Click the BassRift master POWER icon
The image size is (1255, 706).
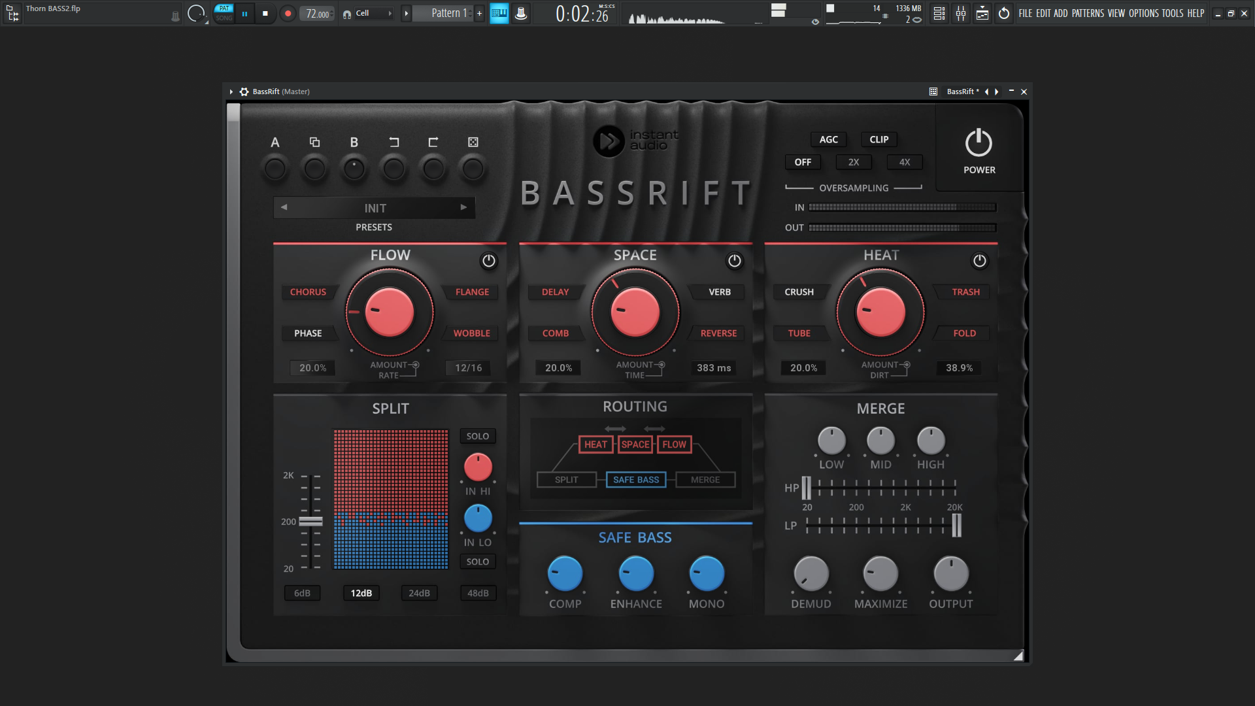click(979, 143)
